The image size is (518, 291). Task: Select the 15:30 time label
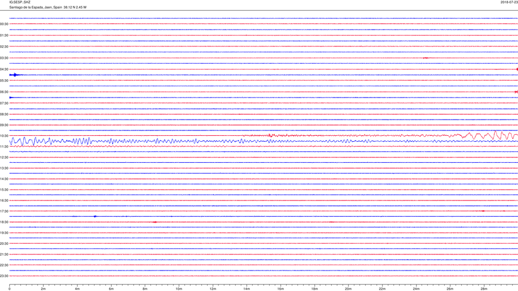pyautogui.click(x=4, y=190)
